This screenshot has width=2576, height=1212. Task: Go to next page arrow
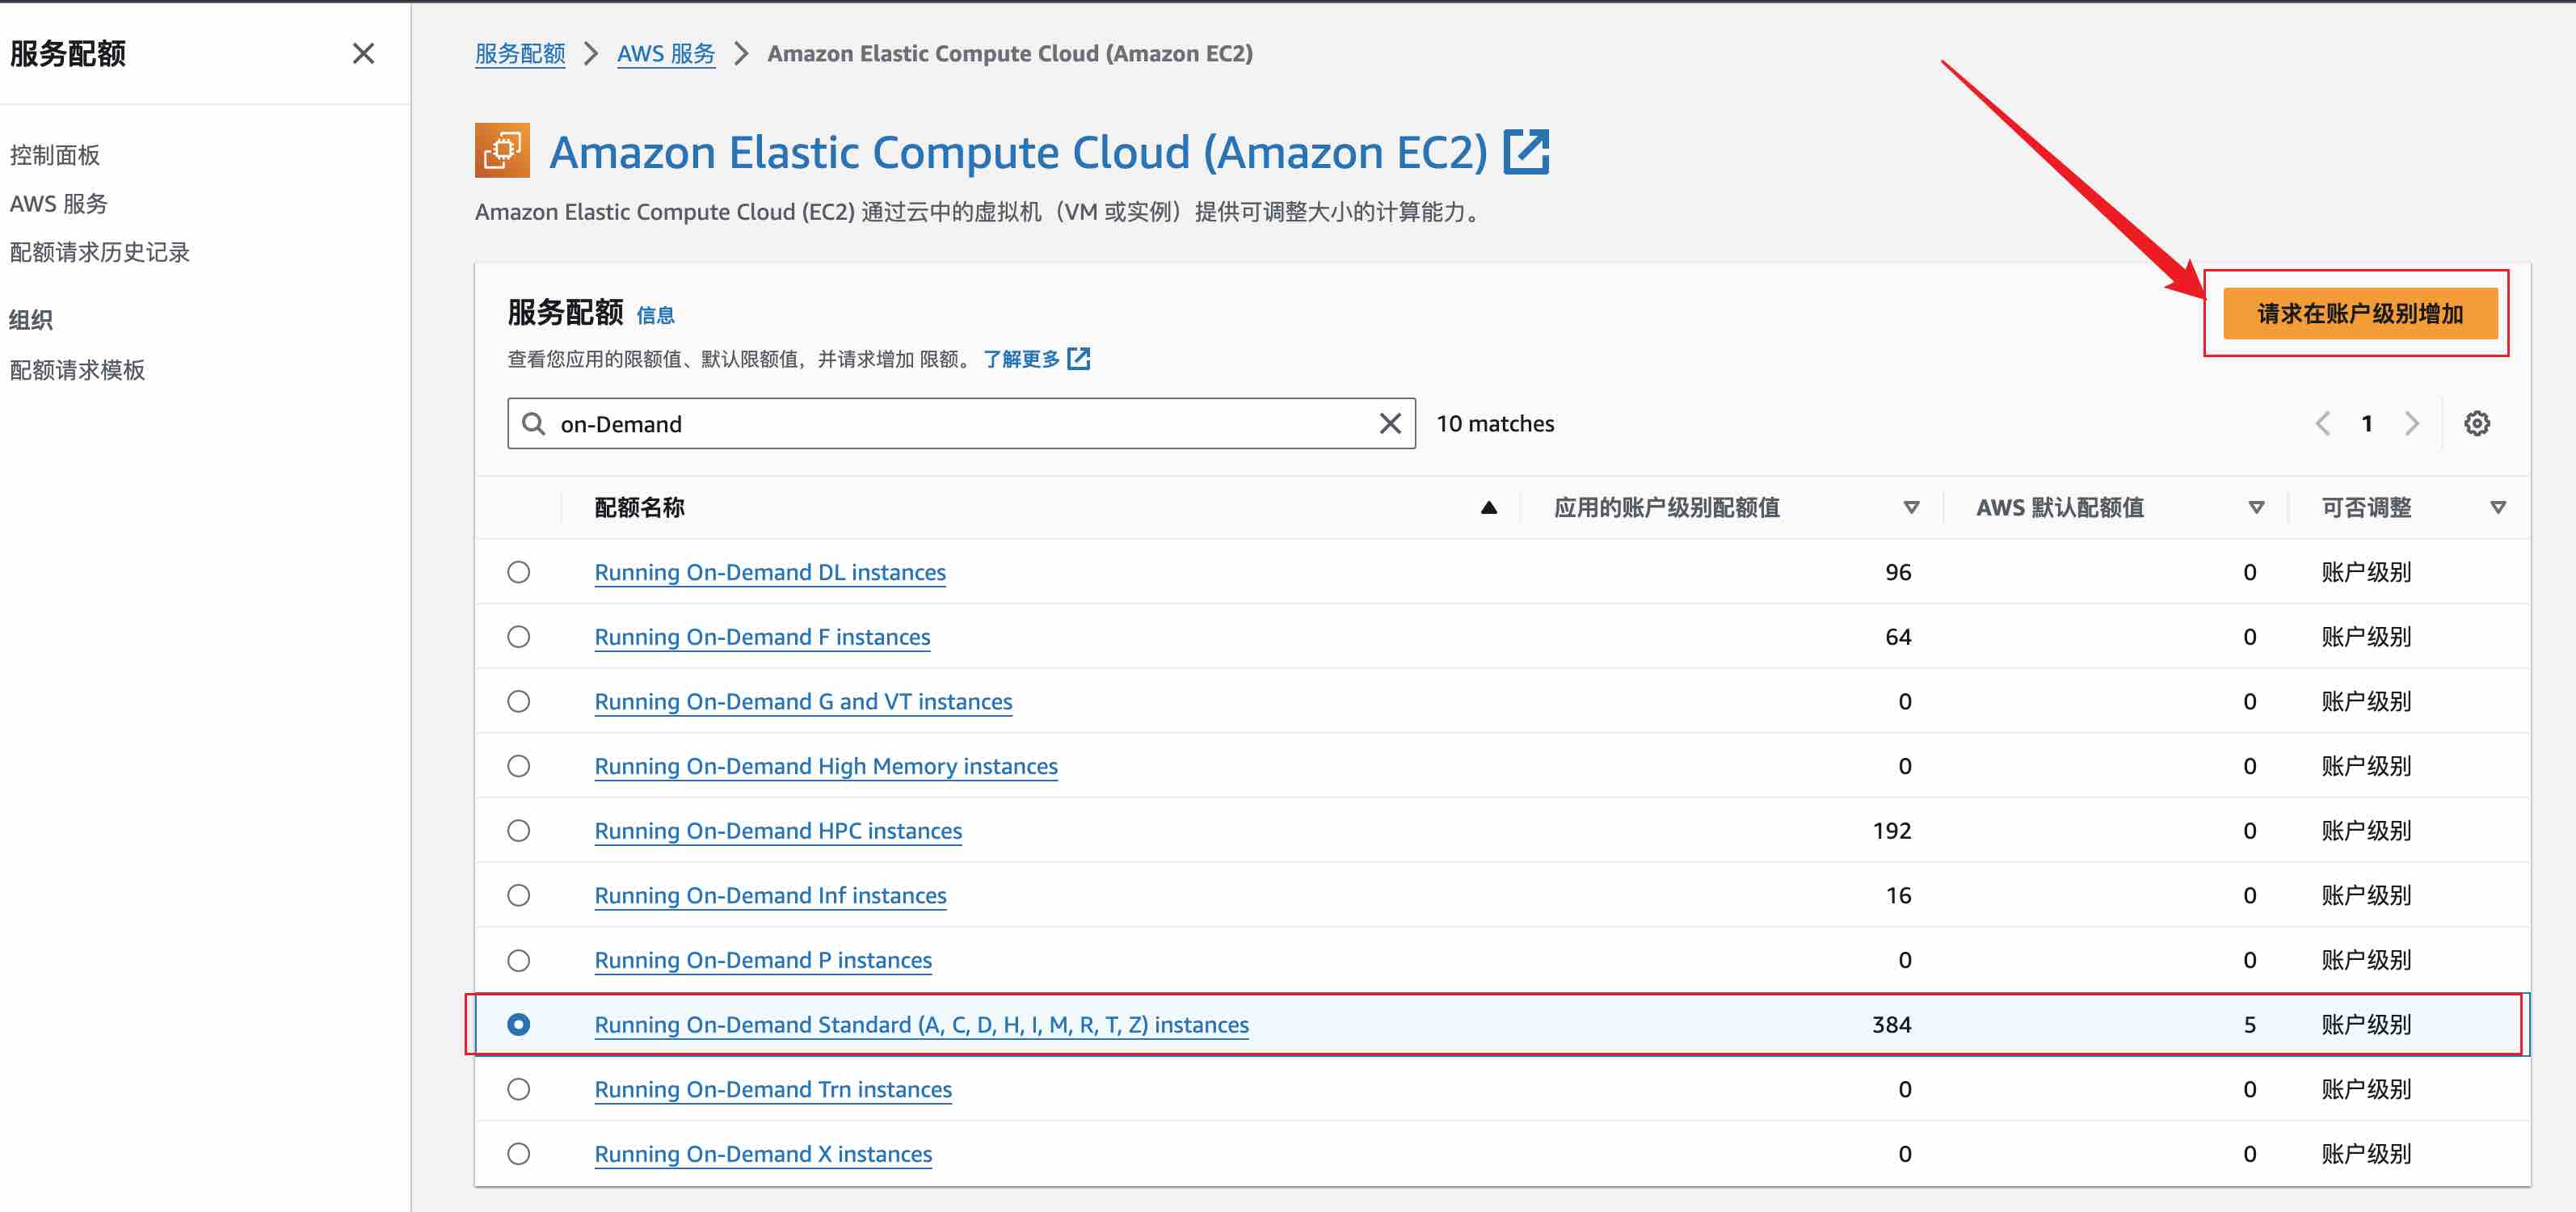click(2412, 424)
